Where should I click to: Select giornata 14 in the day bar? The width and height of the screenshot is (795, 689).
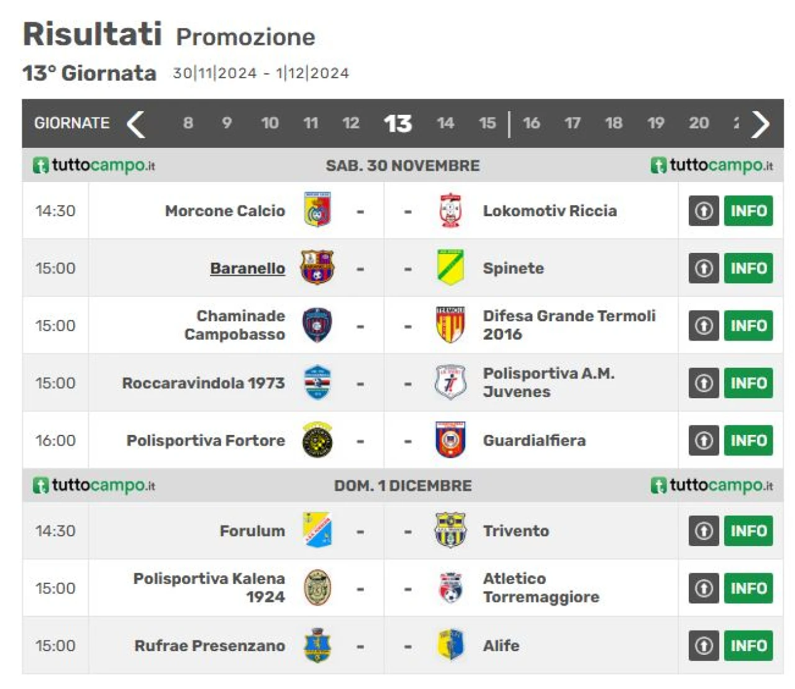[445, 123]
